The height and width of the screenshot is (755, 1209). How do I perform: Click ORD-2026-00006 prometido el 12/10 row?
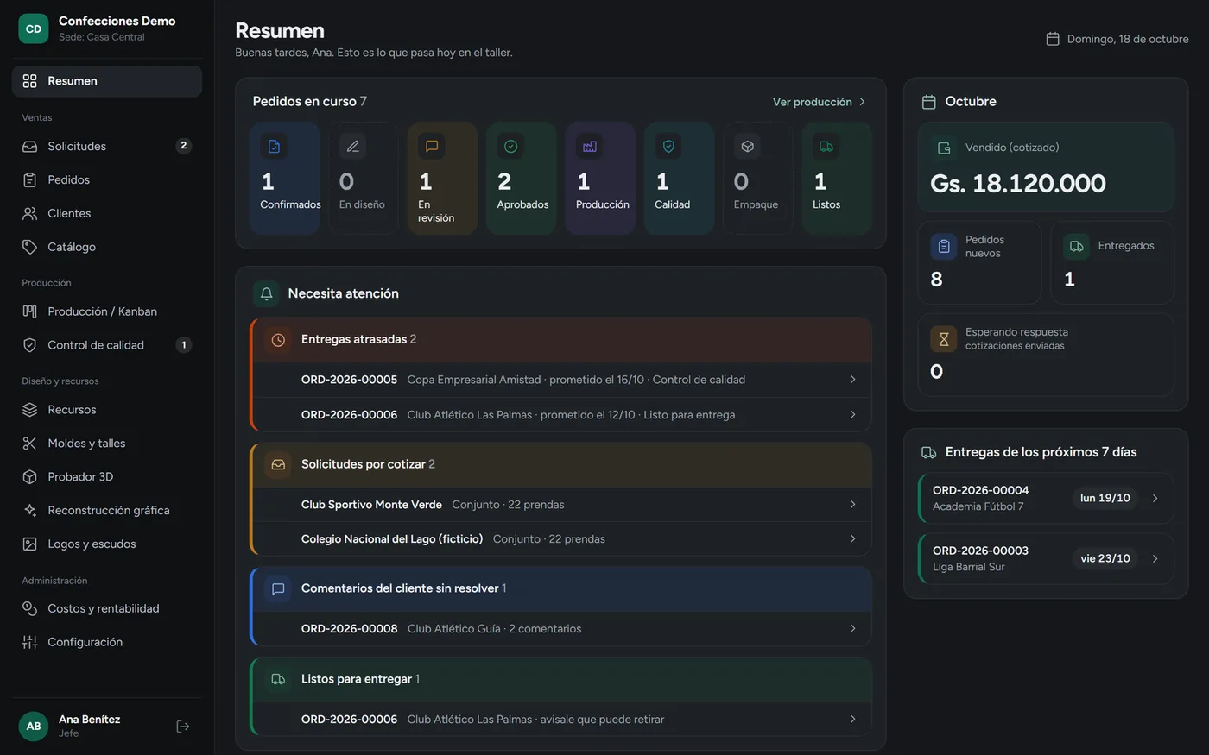coord(562,414)
